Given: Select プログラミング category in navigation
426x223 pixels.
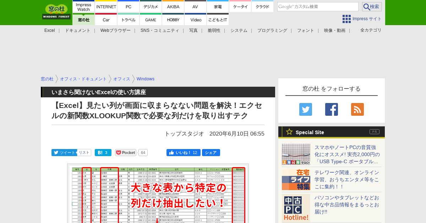Looking at the screenshot, I should [272, 30].
